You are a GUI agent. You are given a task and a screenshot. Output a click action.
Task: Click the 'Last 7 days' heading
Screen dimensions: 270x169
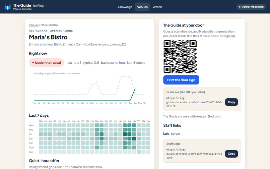(39, 115)
